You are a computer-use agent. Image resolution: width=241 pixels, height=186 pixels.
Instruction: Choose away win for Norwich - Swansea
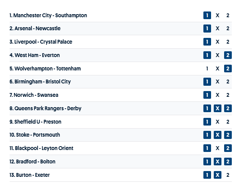pyautogui.click(x=228, y=95)
